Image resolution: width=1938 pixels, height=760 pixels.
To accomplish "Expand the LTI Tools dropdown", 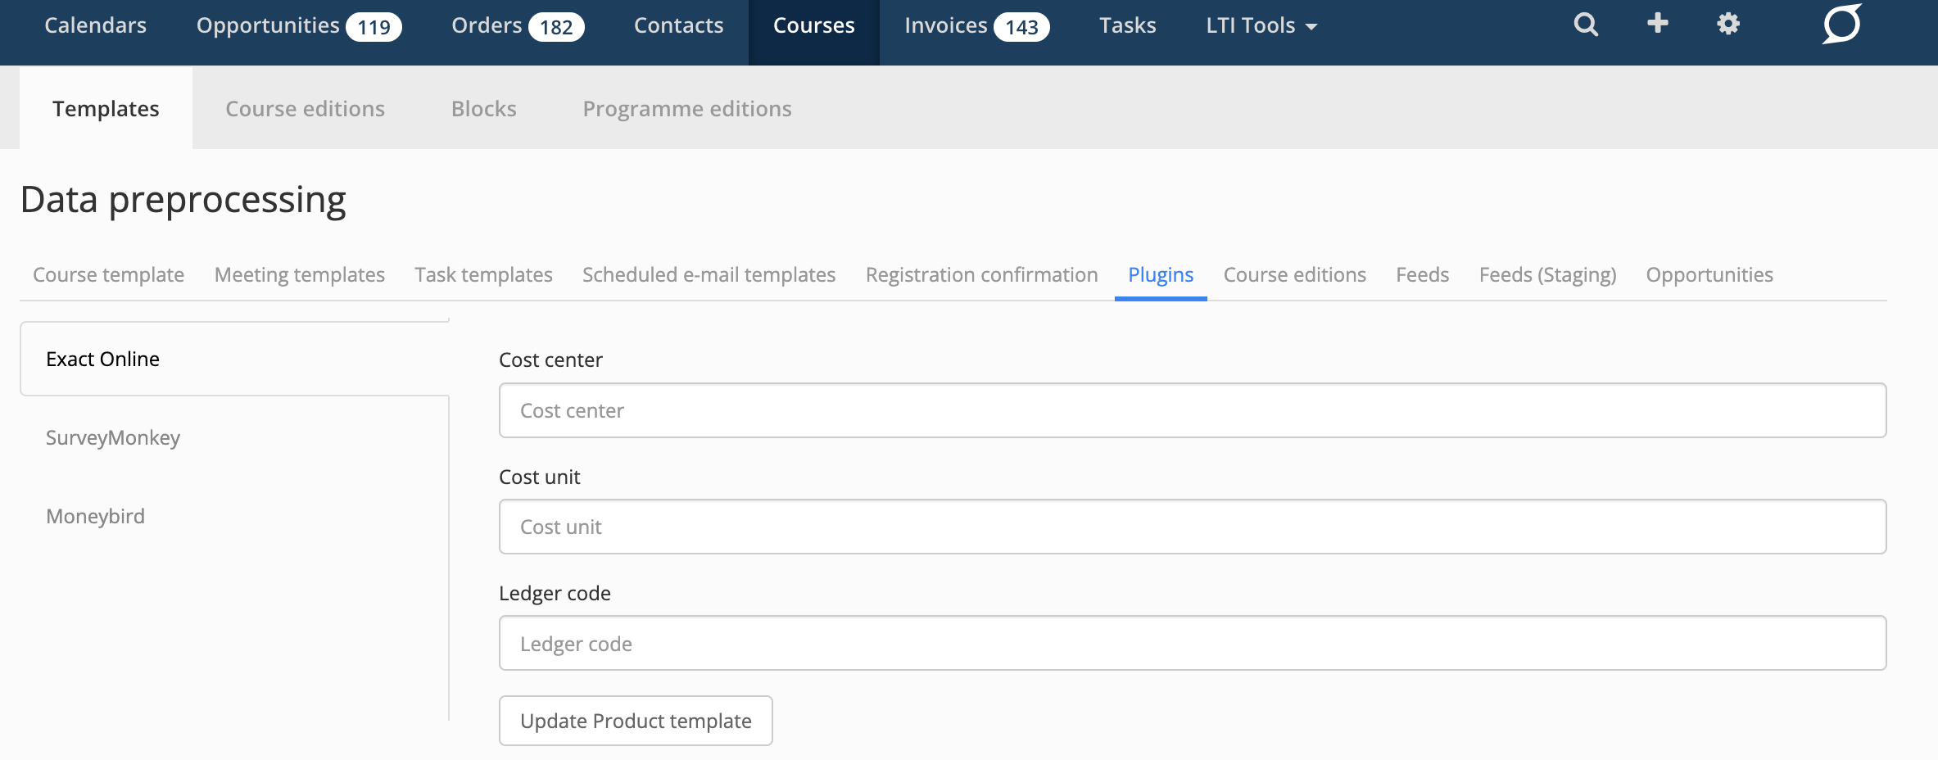I will point(1261,25).
